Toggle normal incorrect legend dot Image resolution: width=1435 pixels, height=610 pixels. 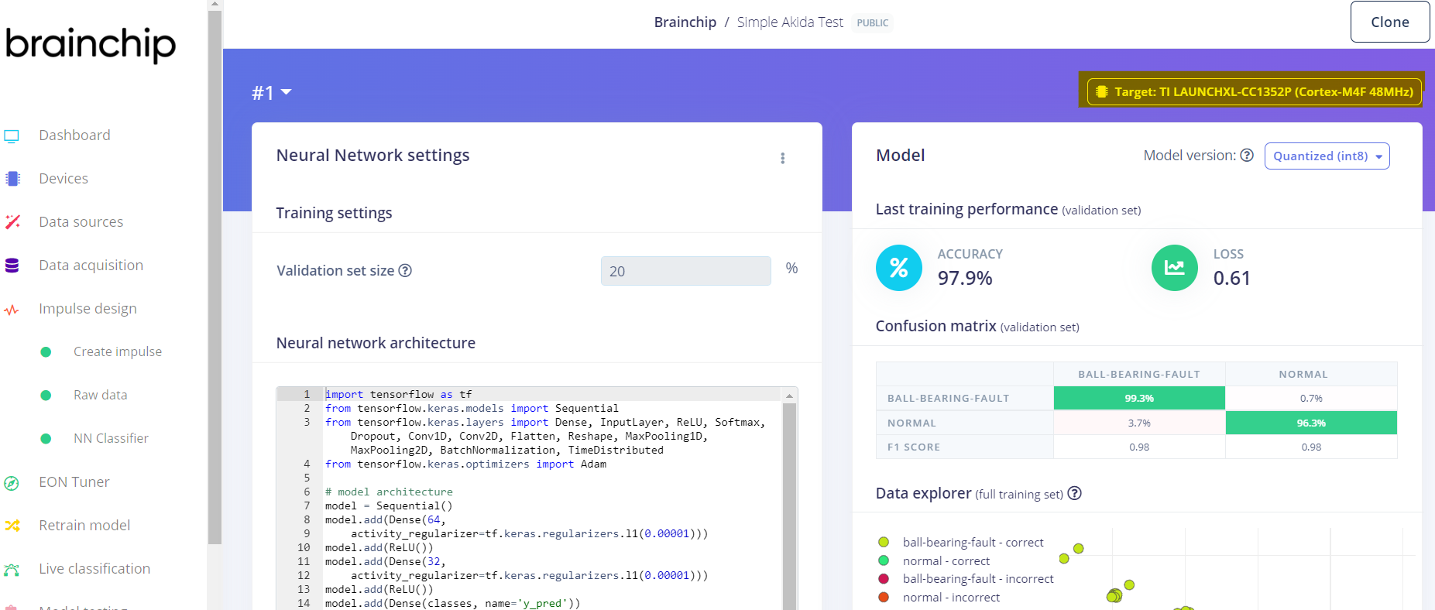pos(884,597)
